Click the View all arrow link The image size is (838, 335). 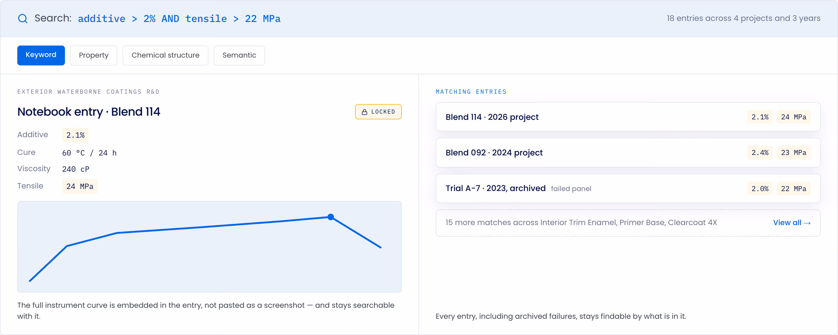tap(791, 223)
